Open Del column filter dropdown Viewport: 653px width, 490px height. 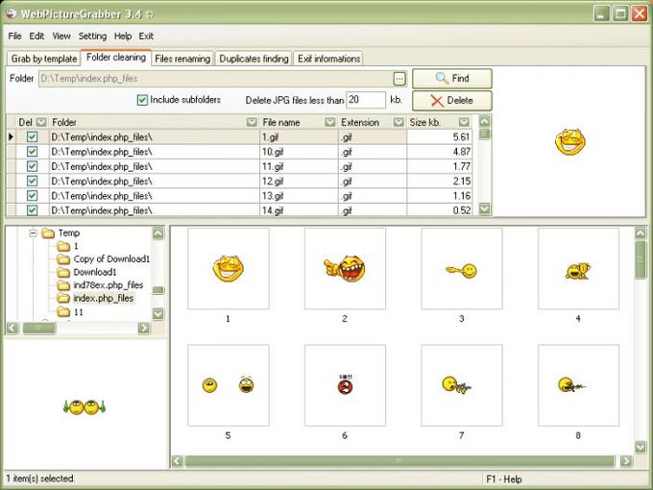pos(41,122)
